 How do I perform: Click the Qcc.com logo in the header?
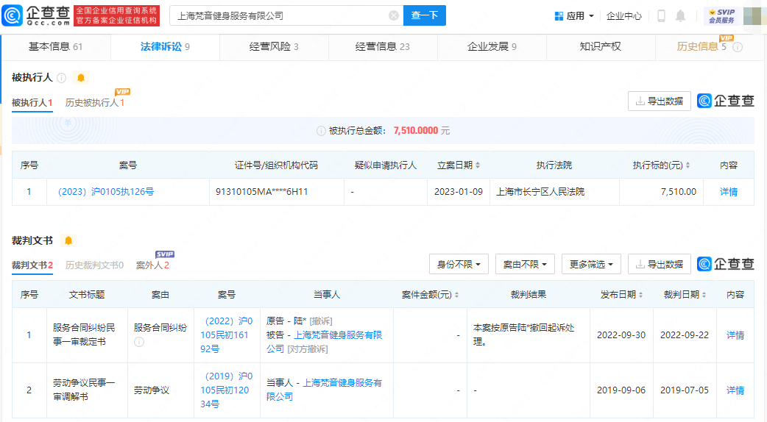click(36, 15)
